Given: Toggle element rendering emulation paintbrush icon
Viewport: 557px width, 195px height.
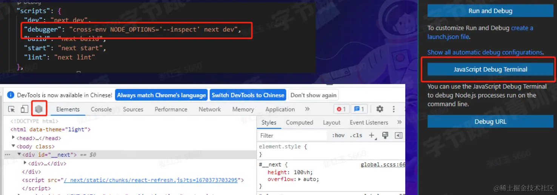Looking at the screenshot, I should click(385, 135).
